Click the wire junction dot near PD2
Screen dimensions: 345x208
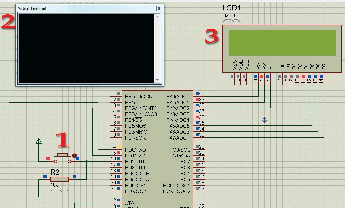tap(87, 161)
